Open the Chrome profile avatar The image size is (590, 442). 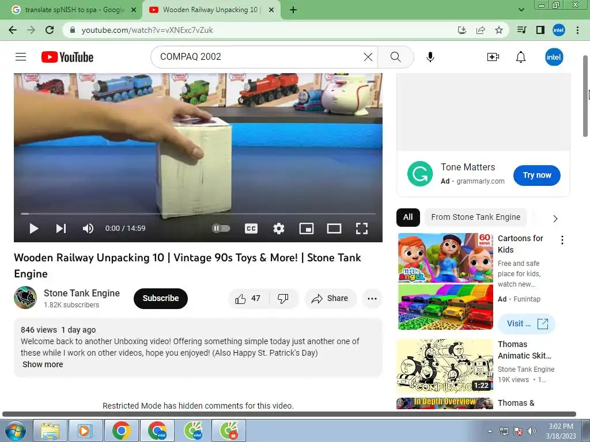pos(559,30)
